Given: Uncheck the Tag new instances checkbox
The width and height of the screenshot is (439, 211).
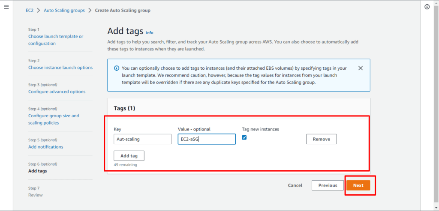Looking at the screenshot, I should (244, 137).
